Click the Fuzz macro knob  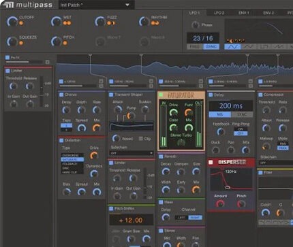[x=100, y=22]
